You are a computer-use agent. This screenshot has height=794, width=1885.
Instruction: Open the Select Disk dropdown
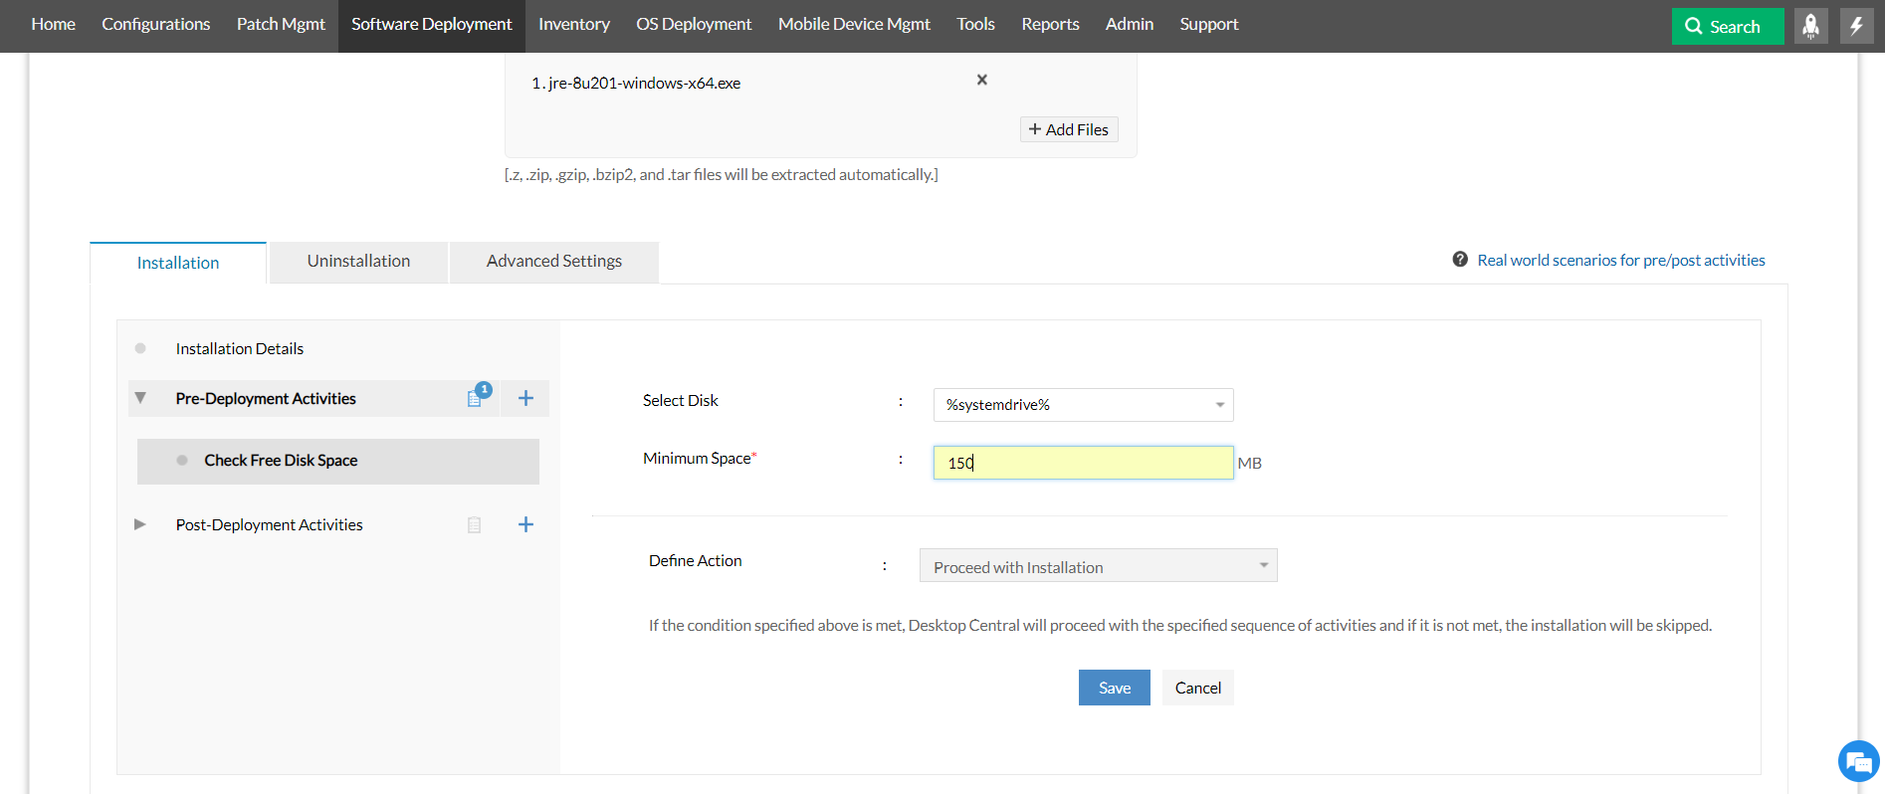1083,405
